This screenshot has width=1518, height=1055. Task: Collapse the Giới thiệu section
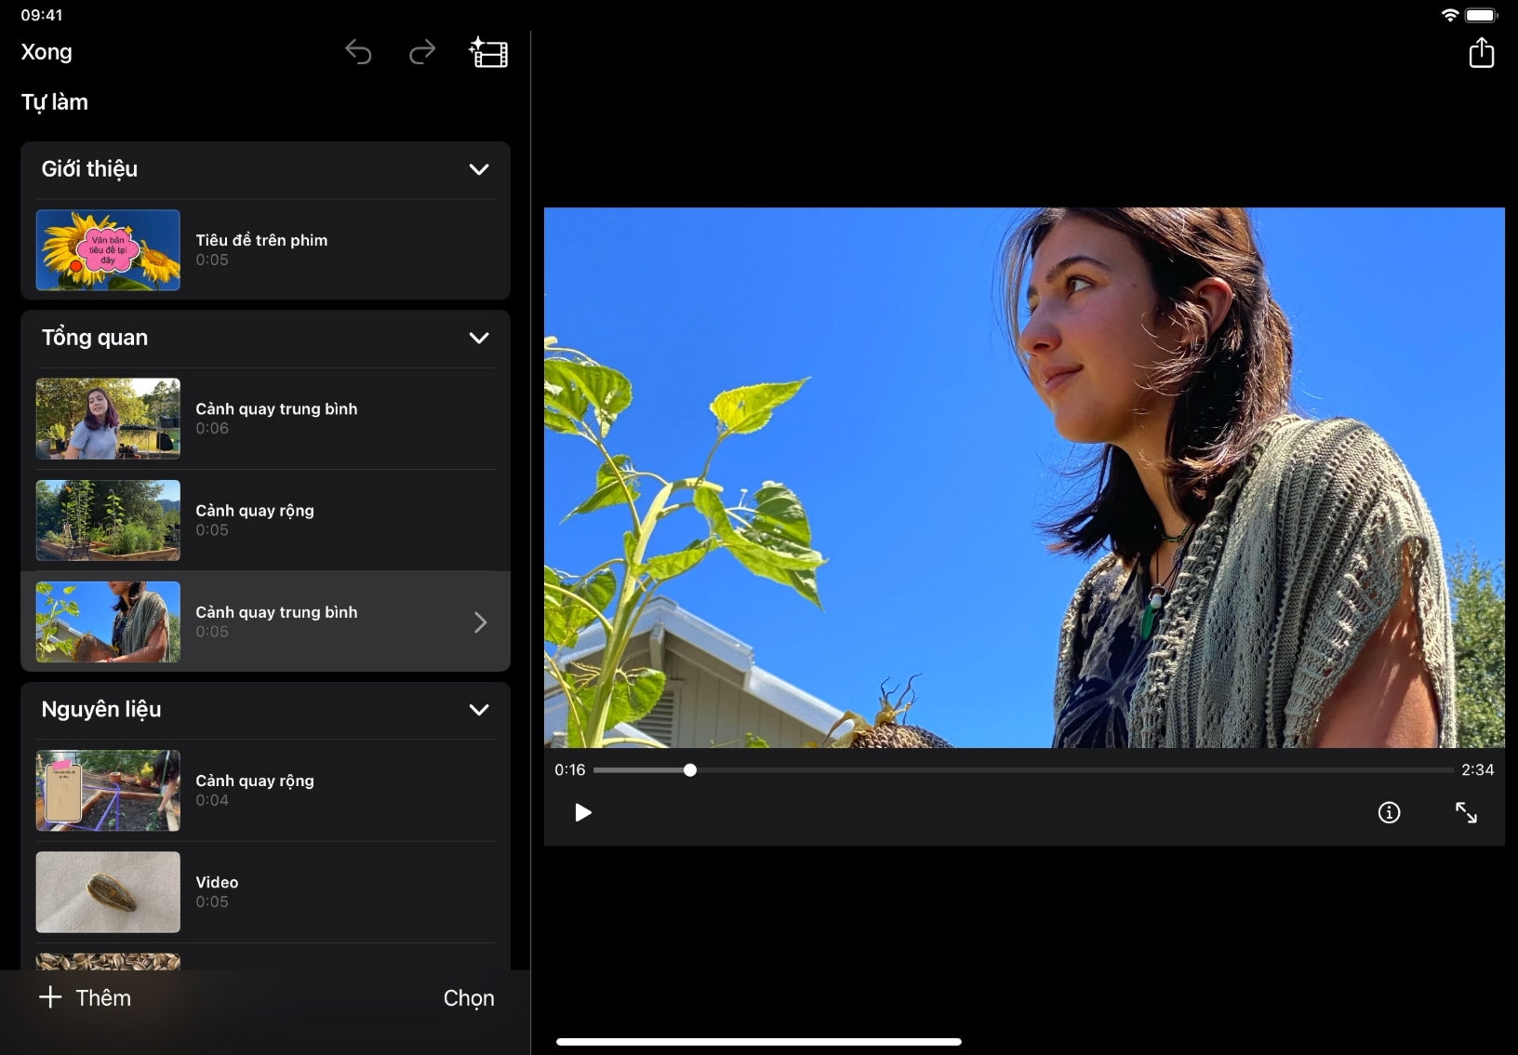[x=479, y=169]
